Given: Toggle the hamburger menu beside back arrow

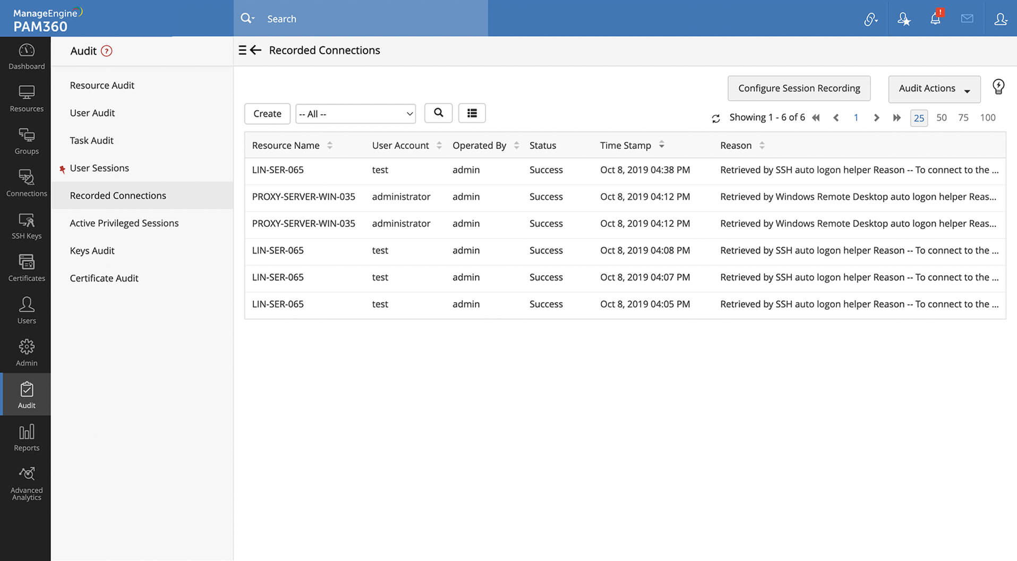Looking at the screenshot, I should pyautogui.click(x=243, y=50).
